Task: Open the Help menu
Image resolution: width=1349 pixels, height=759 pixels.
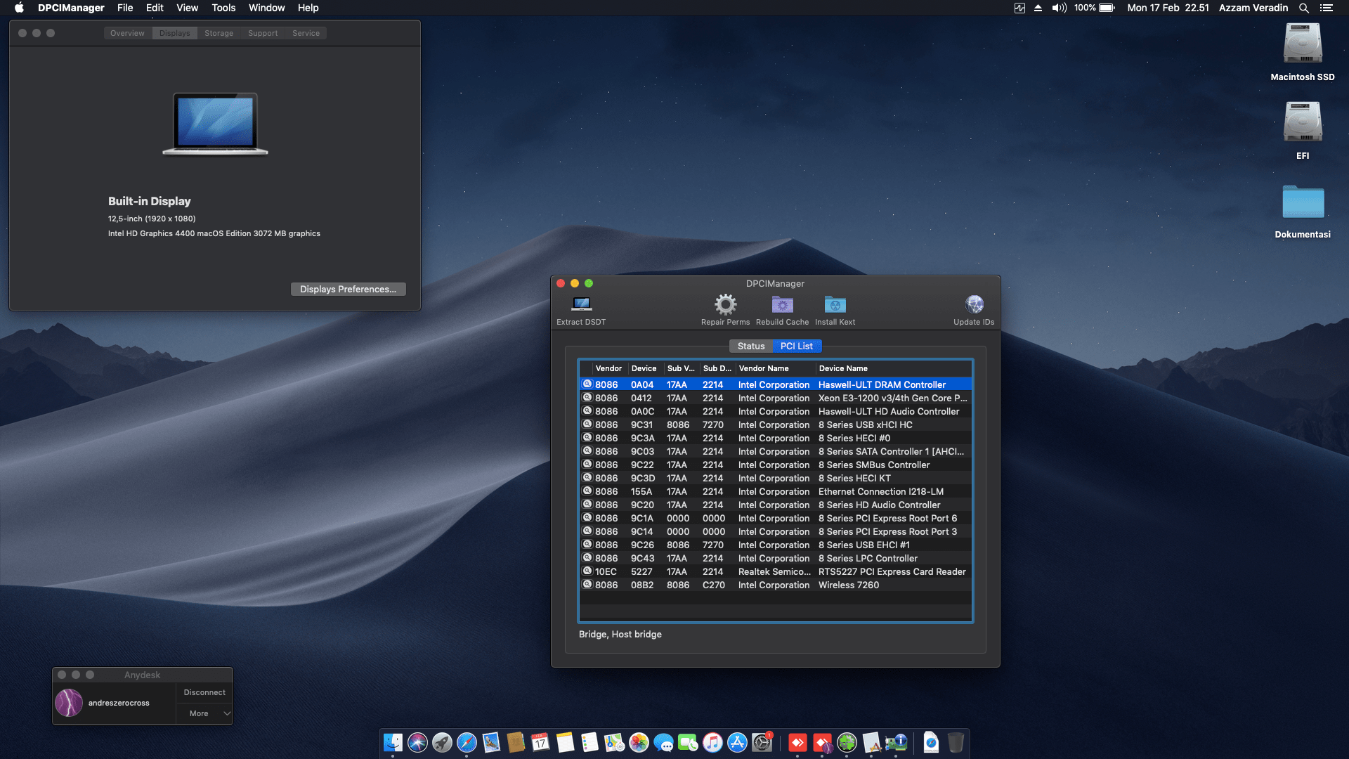Action: point(308,8)
